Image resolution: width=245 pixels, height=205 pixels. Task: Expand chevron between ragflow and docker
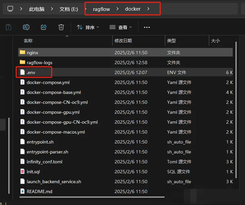118,9
